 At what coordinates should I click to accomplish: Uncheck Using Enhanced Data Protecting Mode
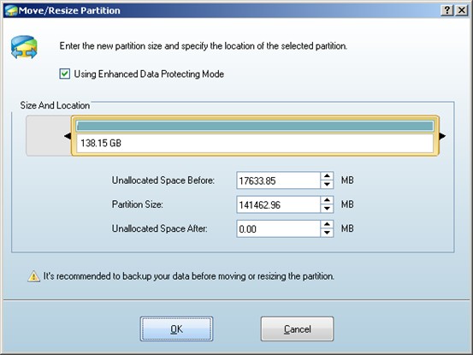(x=64, y=74)
